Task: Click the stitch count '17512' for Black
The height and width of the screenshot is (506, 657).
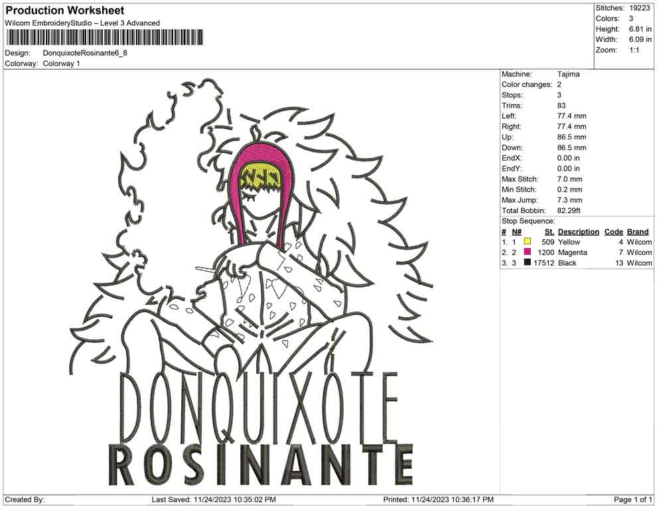Action: point(544,263)
